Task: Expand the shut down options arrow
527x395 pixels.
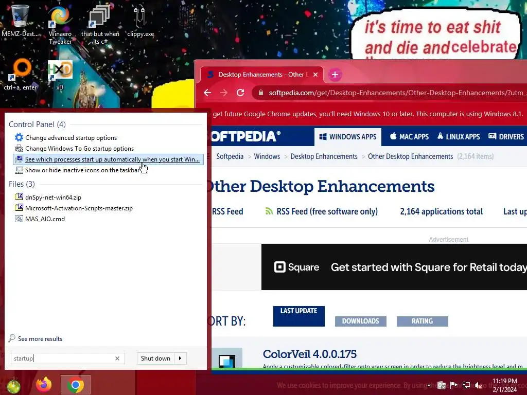Action: tap(180, 358)
